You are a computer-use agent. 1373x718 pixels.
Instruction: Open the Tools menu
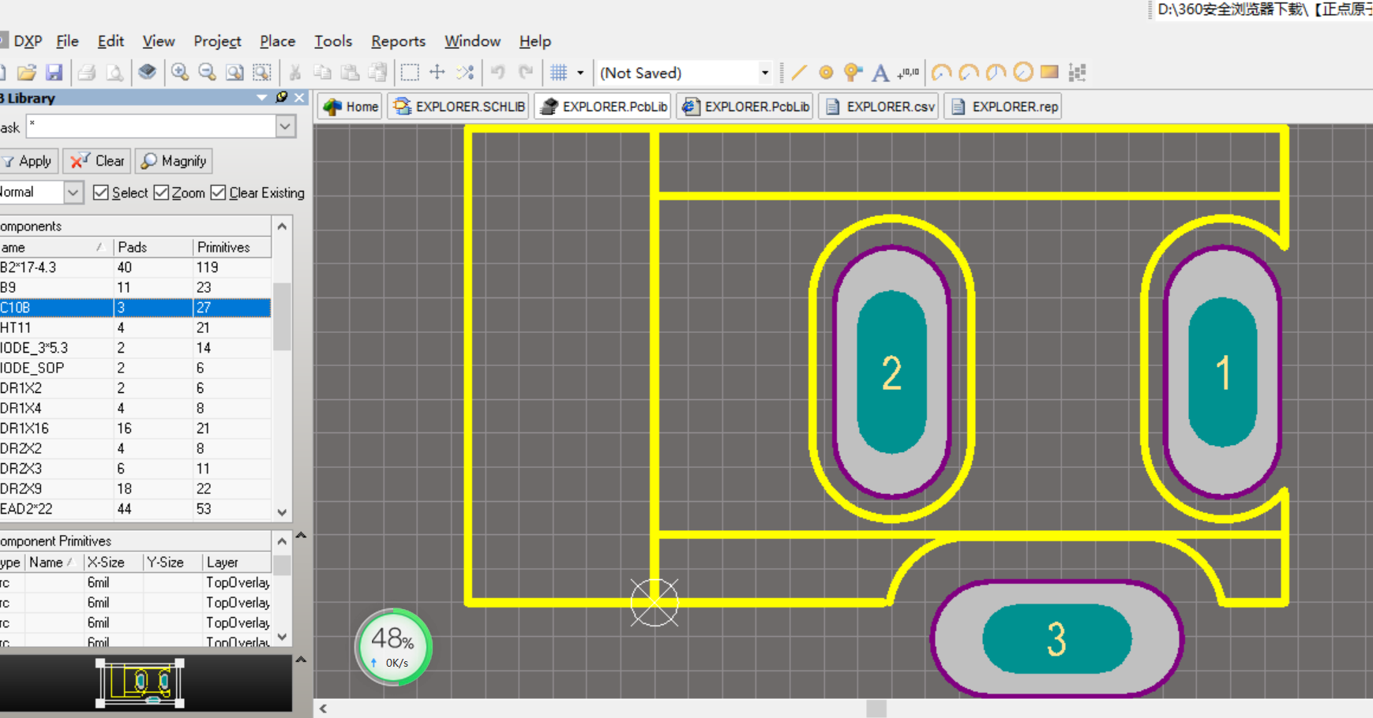click(332, 41)
